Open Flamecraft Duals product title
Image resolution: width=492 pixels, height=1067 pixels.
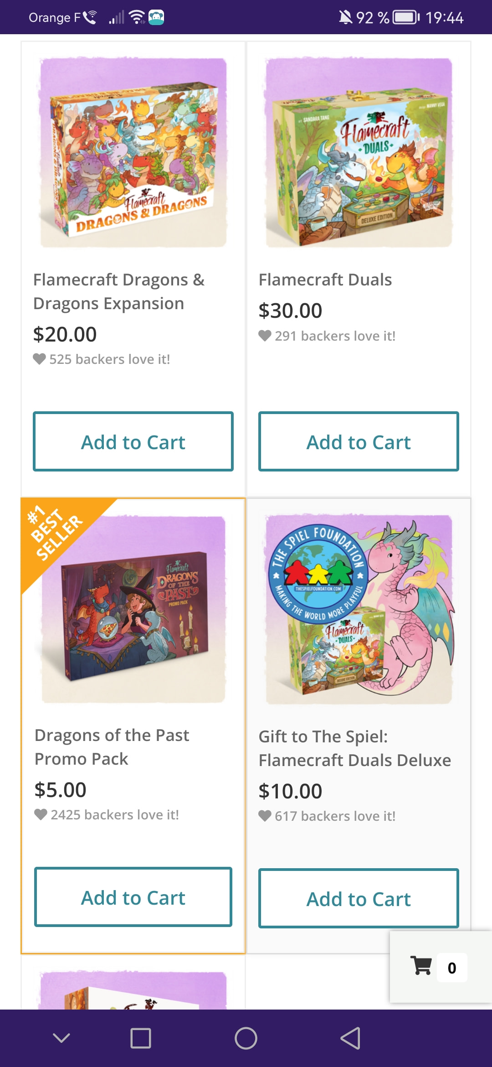click(325, 280)
